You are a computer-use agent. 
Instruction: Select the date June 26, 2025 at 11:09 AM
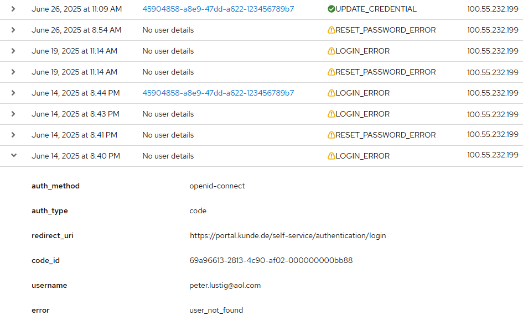coord(77,9)
